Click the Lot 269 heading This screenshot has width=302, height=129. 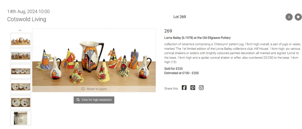click(180, 17)
